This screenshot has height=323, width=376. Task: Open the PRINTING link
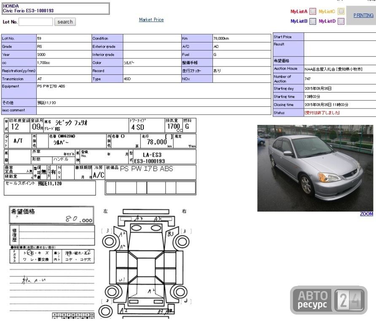[x=363, y=15]
